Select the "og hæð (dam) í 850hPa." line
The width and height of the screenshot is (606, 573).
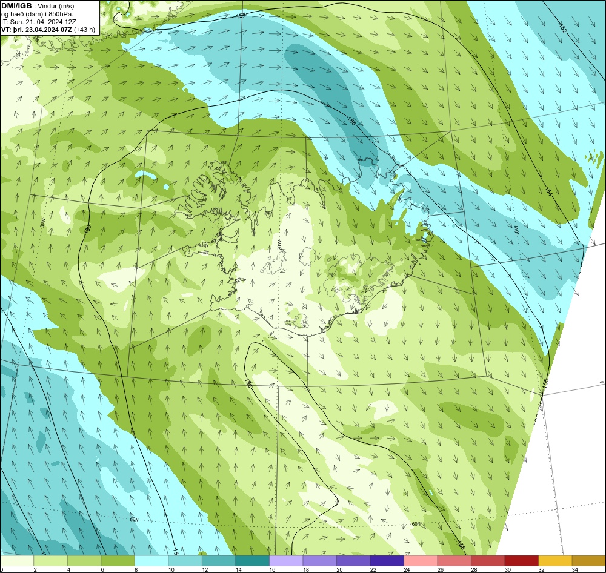37,14
